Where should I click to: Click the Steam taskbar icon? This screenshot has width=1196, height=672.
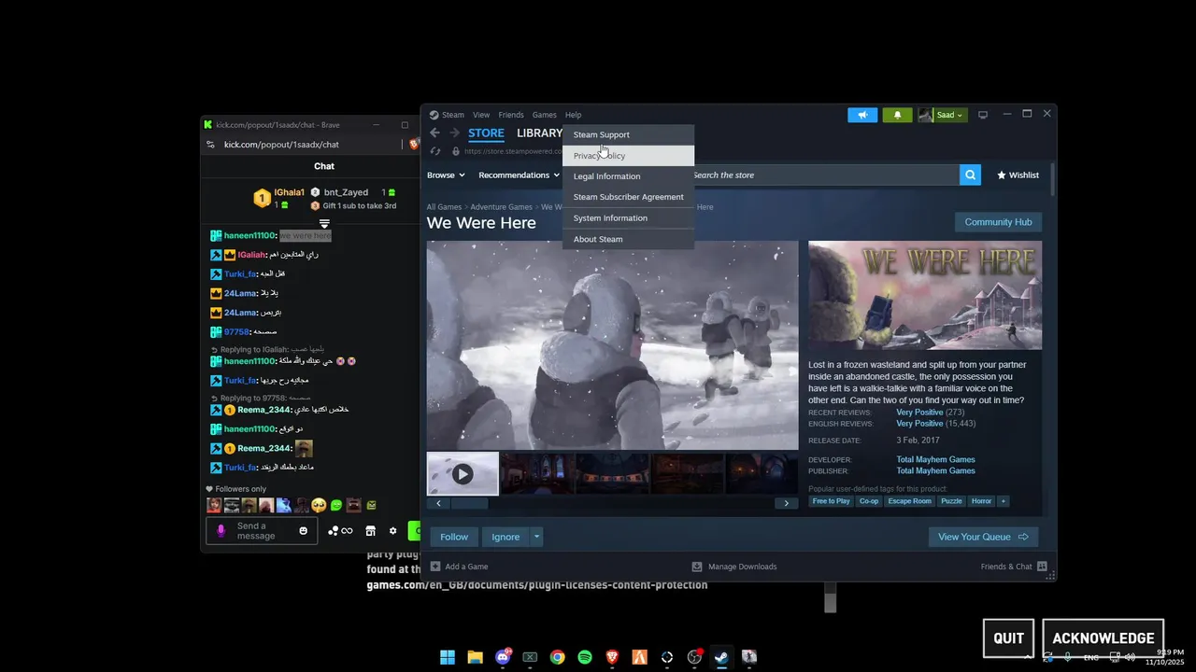[x=721, y=657]
